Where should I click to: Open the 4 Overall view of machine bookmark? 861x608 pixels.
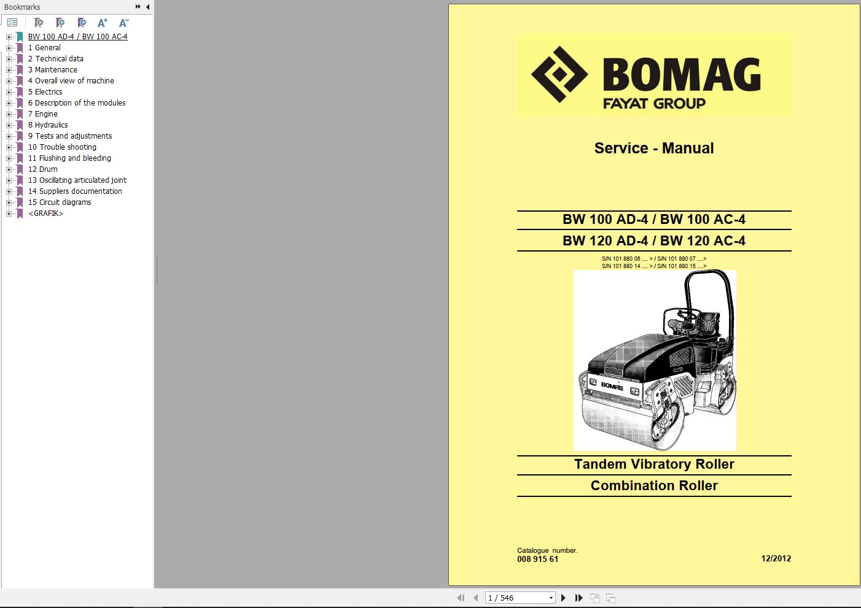pyautogui.click(x=71, y=81)
